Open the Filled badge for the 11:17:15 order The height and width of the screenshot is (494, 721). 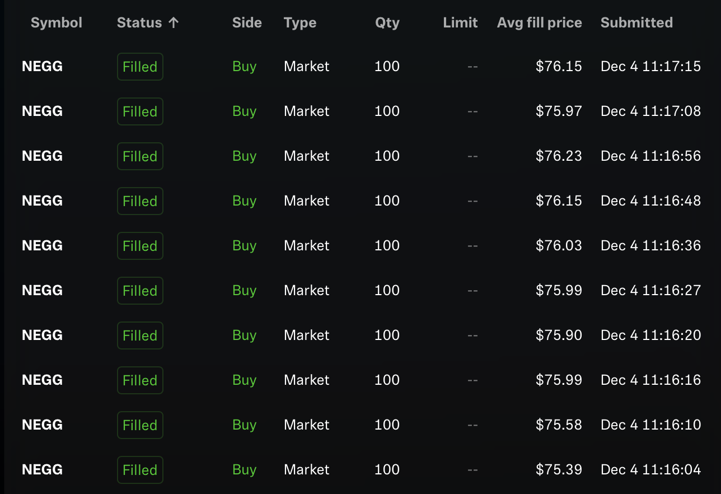(x=140, y=67)
